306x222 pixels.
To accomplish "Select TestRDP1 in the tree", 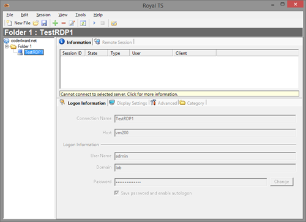I will click(34, 52).
